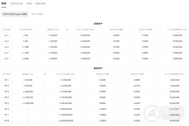189x126 pixels.
Task: Click the '≥ 500,000' asset cell in VIP 2
Action: pyautogui.click(x=28, y=86)
